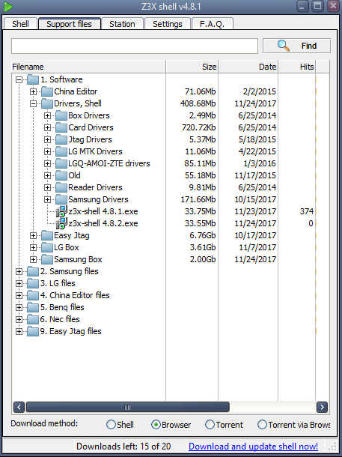Select Torrent download method radio button
The width and height of the screenshot is (342, 457).
[210, 425]
